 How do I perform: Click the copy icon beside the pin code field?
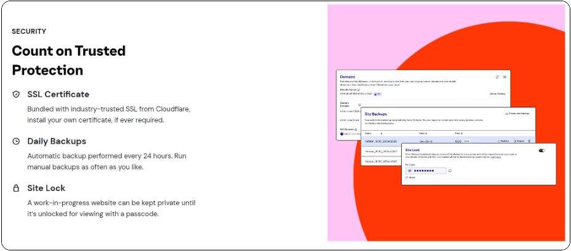(x=450, y=171)
